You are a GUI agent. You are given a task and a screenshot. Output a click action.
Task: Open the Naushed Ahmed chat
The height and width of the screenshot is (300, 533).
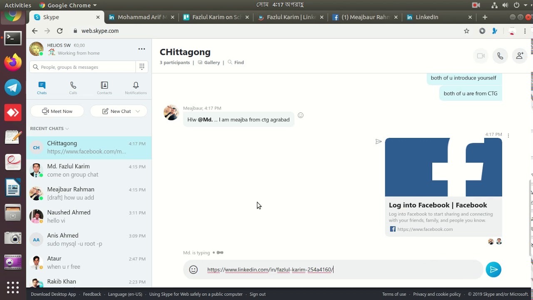tap(89, 216)
